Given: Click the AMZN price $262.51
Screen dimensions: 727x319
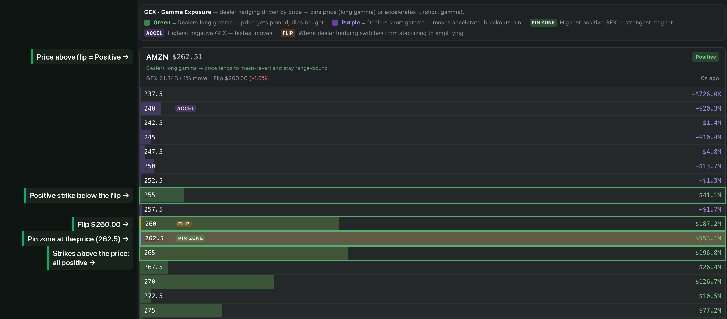Looking at the screenshot, I should (187, 57).
